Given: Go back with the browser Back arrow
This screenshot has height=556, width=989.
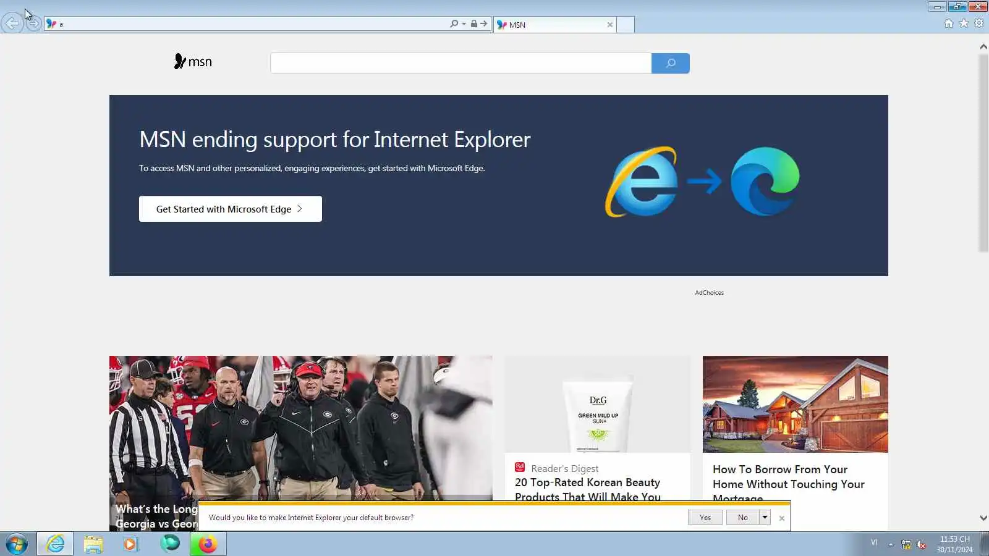Looking at the screenshot, I should [12, 23].
